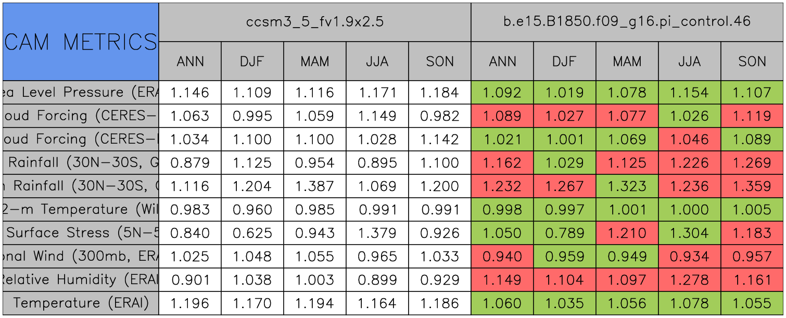Select the white cell with value 0.625

(x=252, y=233)
